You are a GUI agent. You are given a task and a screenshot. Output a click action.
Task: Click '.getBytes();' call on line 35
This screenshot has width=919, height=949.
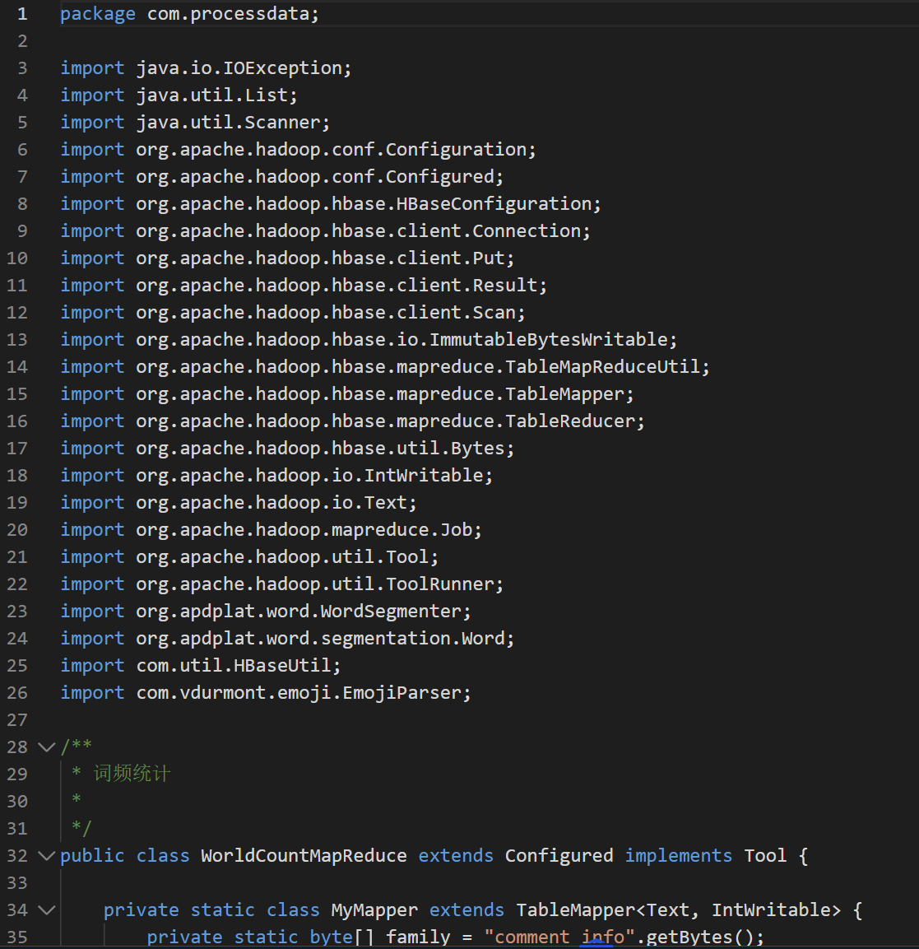click(701, 937)
